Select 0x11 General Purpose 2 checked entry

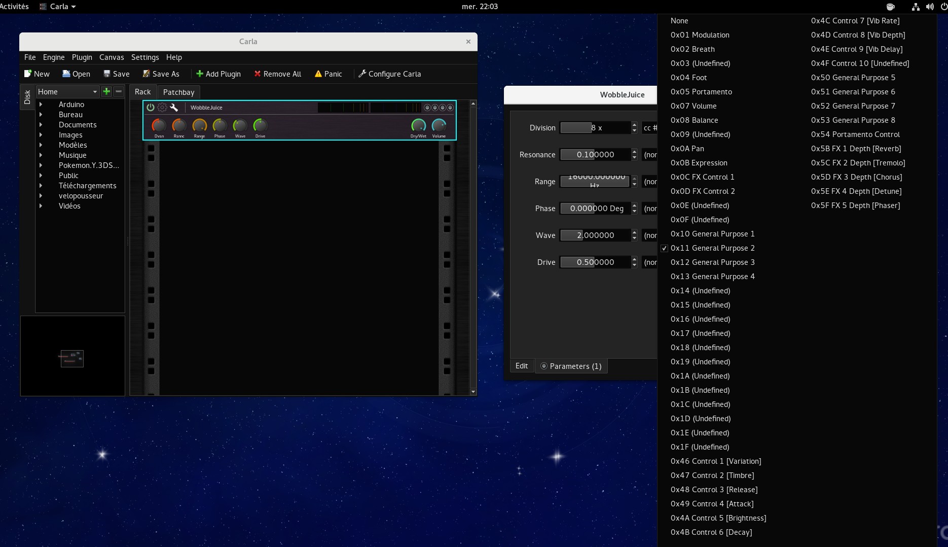pos(712,248)
